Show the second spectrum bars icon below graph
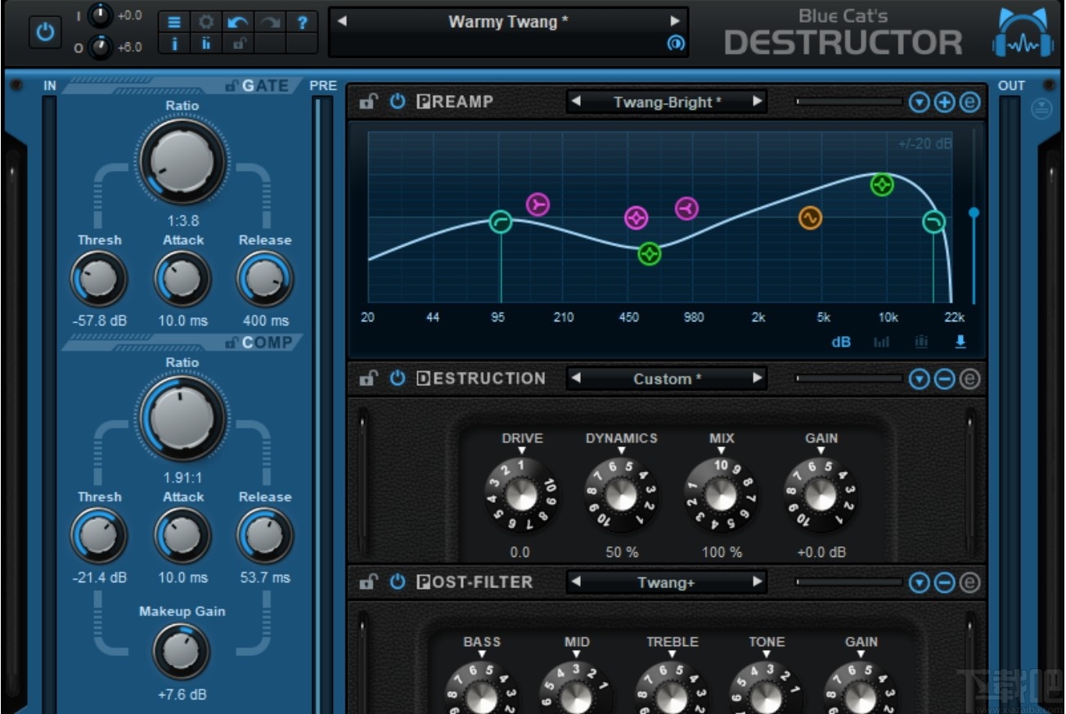Screen dimensions: 1066x714 [921, 342]
